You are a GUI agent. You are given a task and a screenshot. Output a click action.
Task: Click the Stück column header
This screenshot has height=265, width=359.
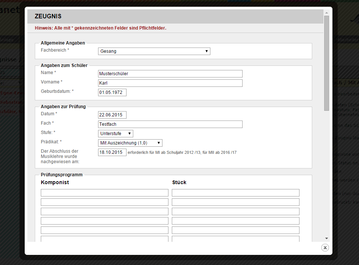[179, 182]
